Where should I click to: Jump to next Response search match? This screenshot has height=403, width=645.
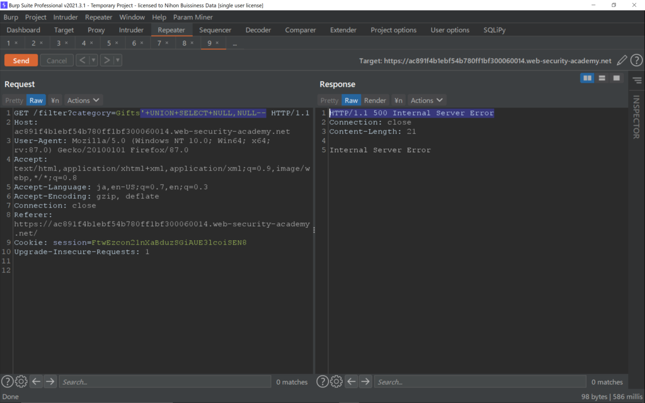tap(365, 382)
